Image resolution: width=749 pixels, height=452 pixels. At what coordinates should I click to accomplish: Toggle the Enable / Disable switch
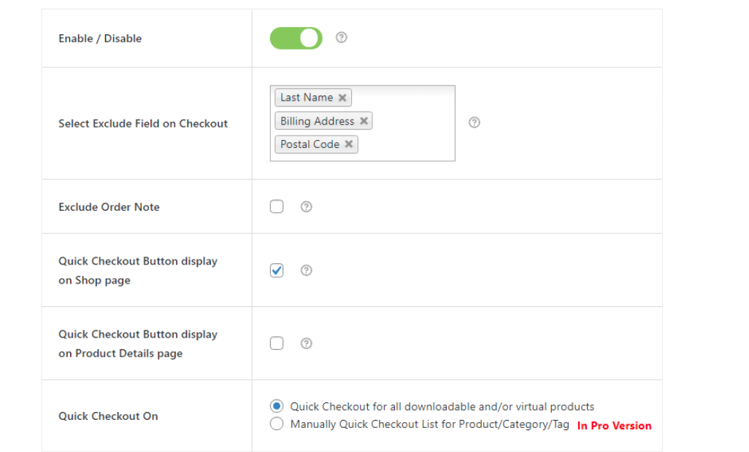(296, 39)
